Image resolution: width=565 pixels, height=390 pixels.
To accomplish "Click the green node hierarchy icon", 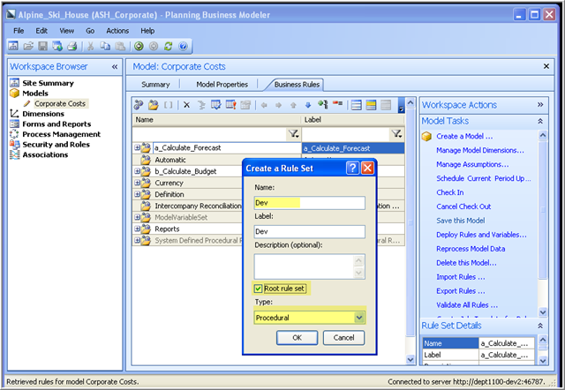I will click(323, 105).
